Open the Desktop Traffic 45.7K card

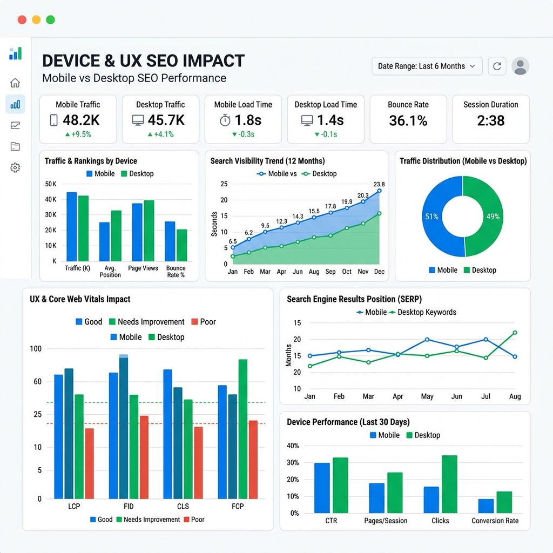(x=160, y=119)
